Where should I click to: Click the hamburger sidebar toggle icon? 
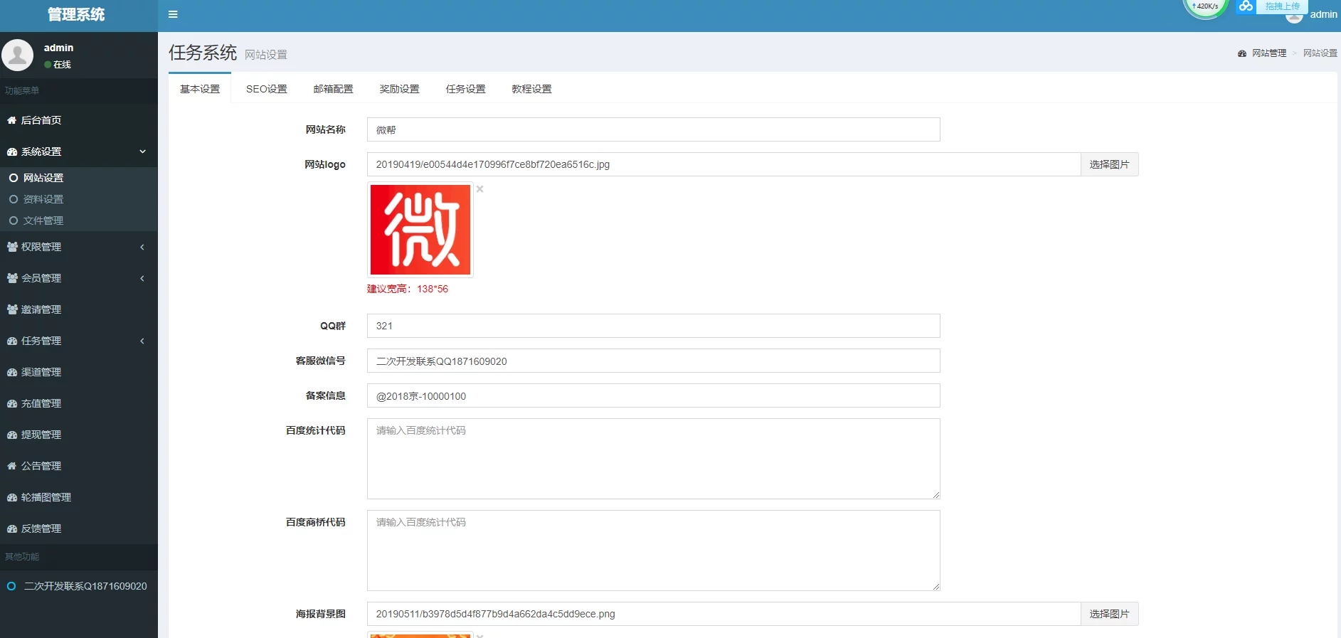(x=173, y=14)
